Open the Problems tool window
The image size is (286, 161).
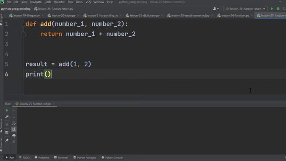[x=42, y=157]
